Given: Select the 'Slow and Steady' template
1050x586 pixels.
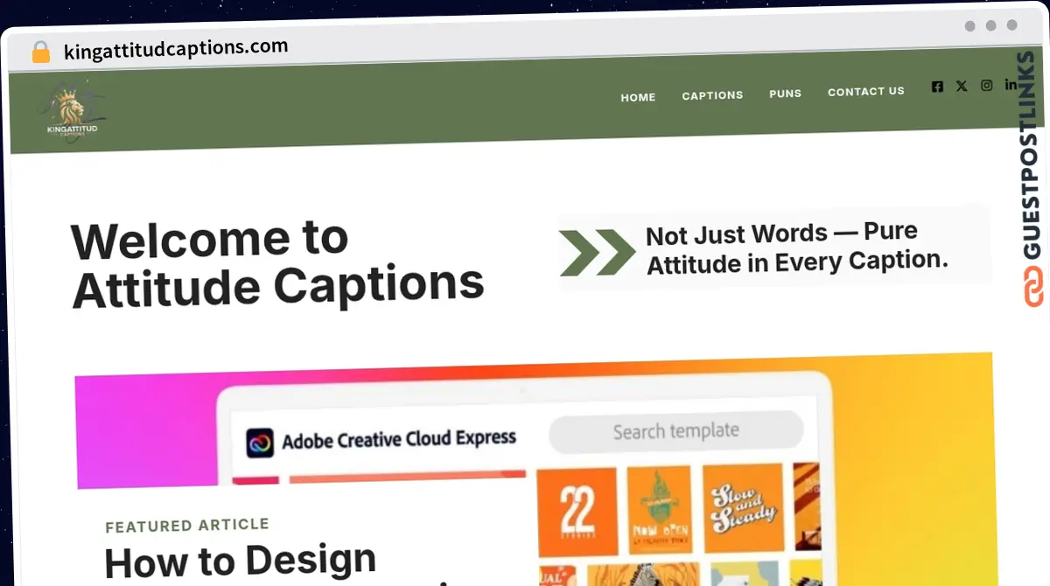Looking at the screenshot, I should [741, 509].
